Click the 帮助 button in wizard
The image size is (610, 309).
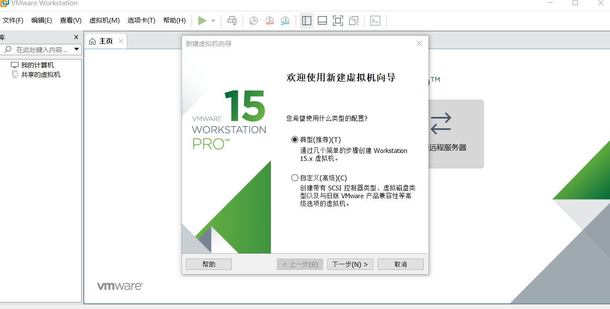point(209,264)
